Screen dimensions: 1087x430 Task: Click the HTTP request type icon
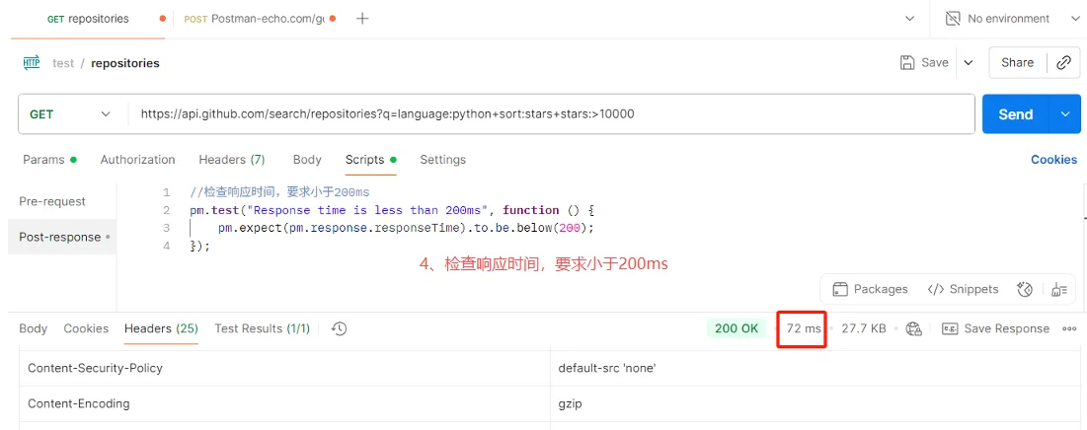tap(32, 63)
